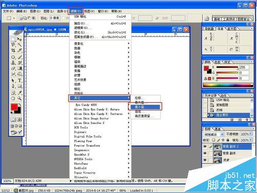Image resolution: width=257 pixels, height=193 pixels.
Task: Select the Hand tool
Action: 13,98
